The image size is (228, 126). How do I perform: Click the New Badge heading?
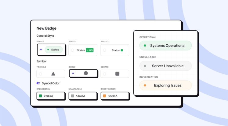[46, 28]
